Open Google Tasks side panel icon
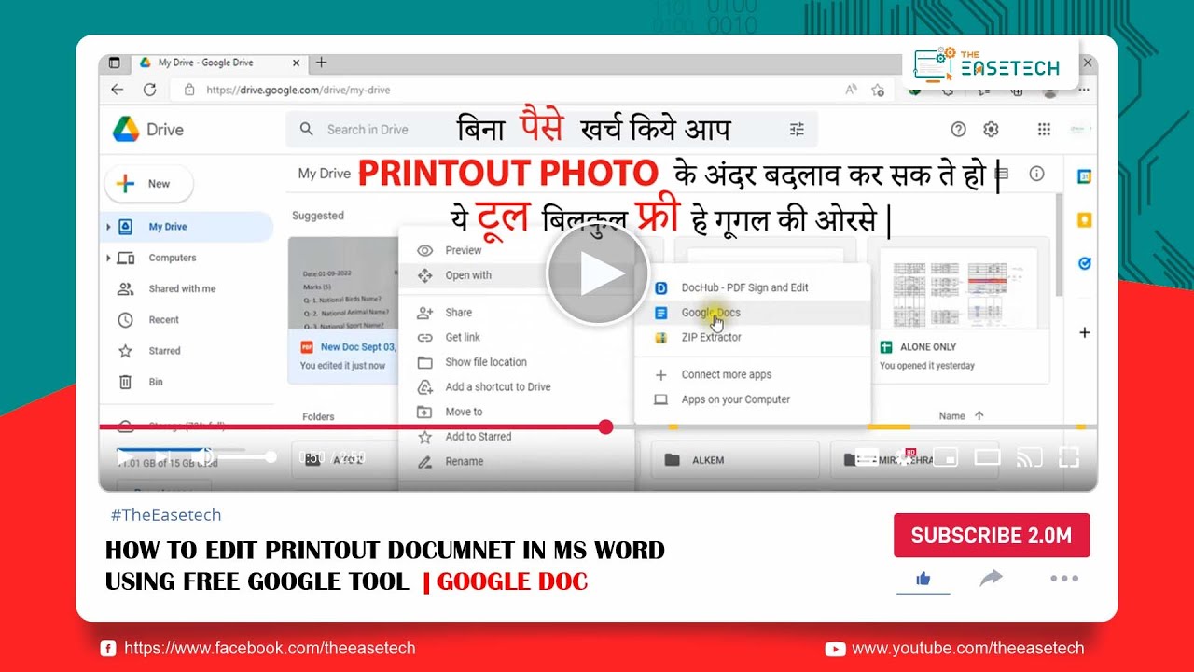1194x672 pixels. tap(1084, 264)
